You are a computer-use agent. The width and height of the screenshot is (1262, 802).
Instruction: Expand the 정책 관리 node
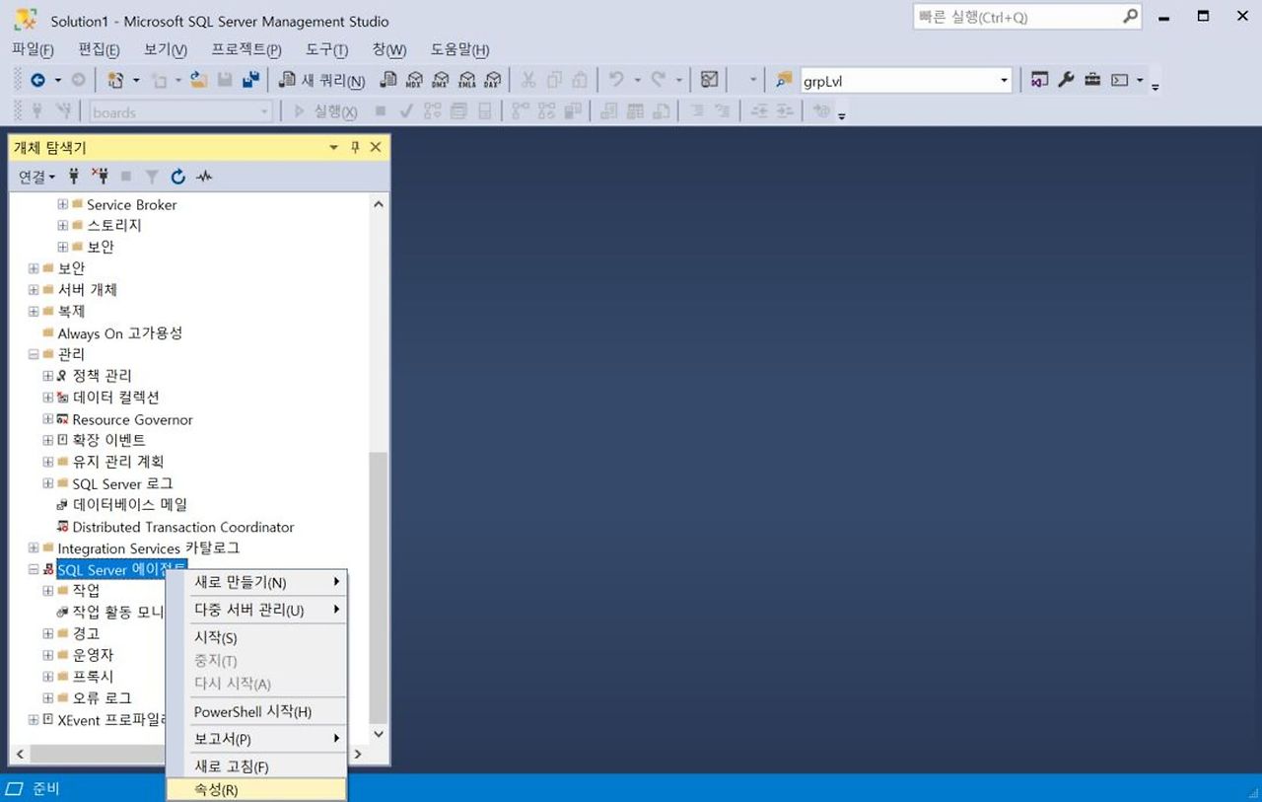click(x=48, y=376)
